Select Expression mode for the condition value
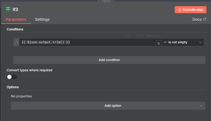211x121 pixels. (x=153, y=35)
